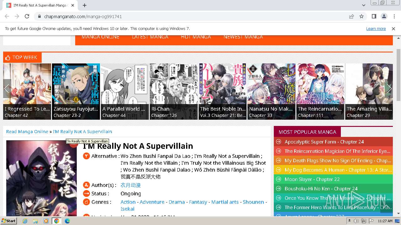401x225 pixels.
Task: Open the Windows Start button
Action: pos(8,221)
